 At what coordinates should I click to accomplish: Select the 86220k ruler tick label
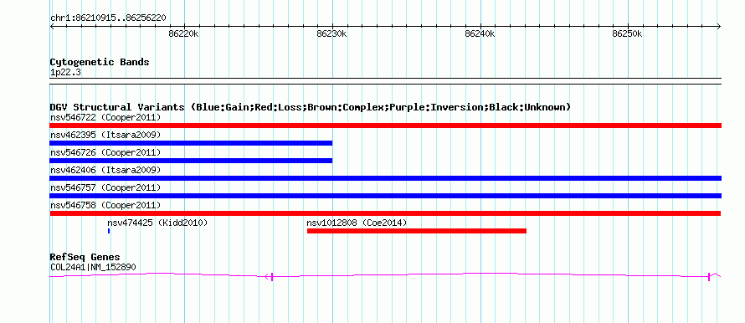coord(184,34)
